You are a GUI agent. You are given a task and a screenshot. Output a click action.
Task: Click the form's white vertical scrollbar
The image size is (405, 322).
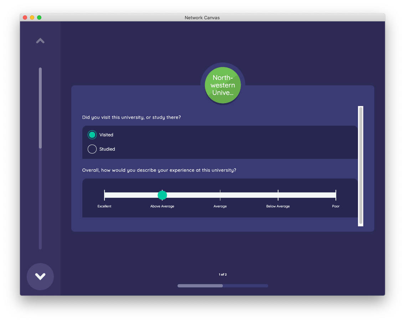360,166
